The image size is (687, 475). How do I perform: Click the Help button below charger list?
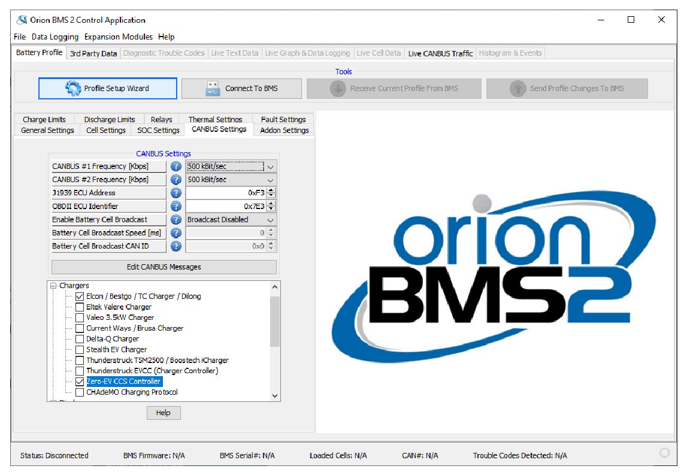click(x=164, y=413)
